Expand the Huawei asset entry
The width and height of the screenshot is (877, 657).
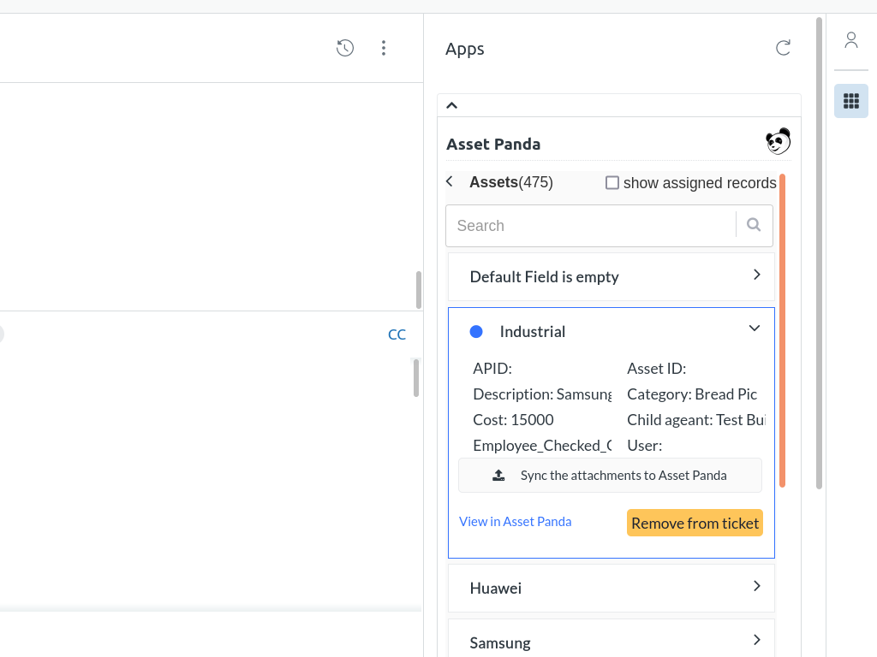(756, 586)
